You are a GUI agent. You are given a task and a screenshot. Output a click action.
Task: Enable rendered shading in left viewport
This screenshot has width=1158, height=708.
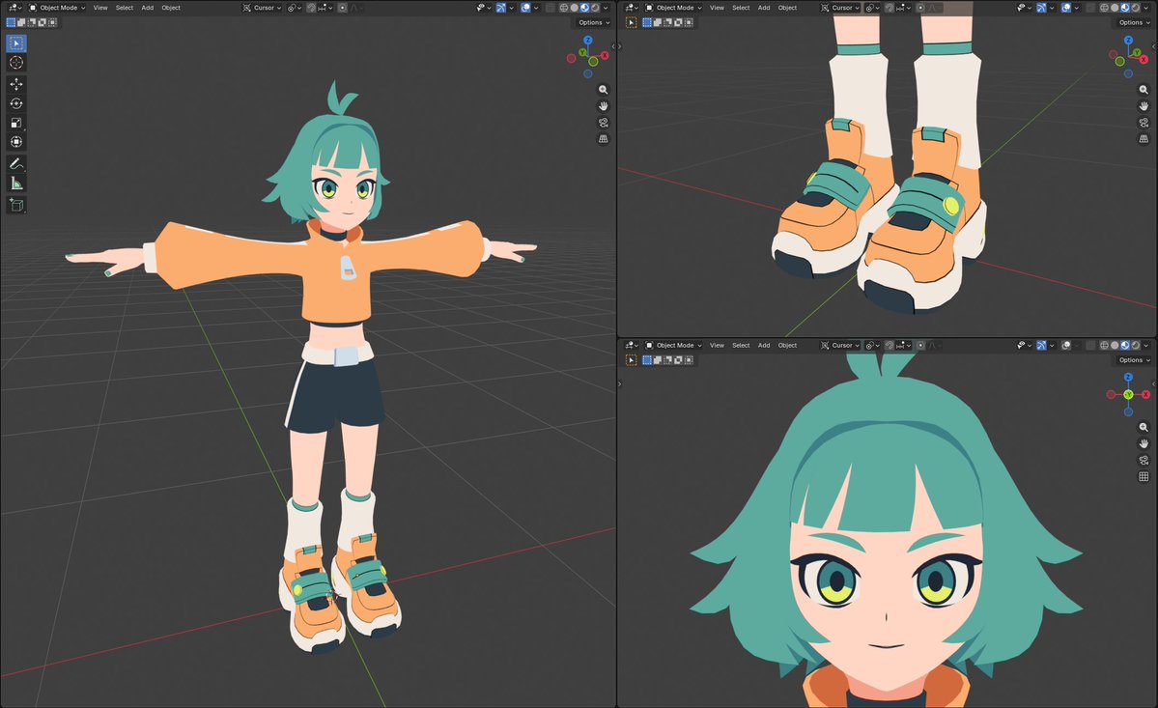pyautogui.click(x=595, y=8)
